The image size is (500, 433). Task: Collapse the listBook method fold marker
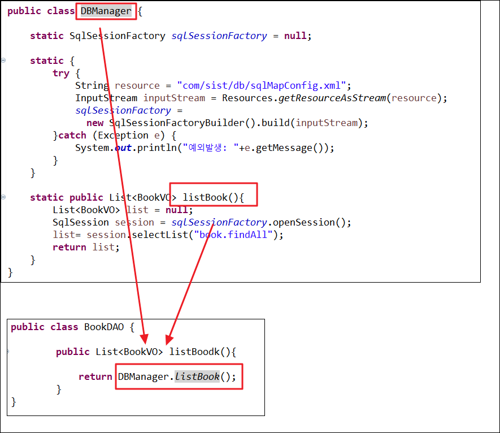pos(3,197)
